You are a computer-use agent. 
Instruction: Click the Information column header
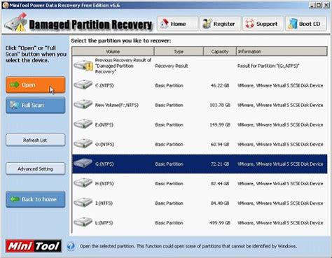[x=282, y=52]
